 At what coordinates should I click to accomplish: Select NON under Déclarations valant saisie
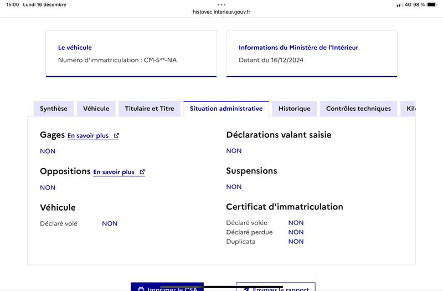tap(234, 151)
